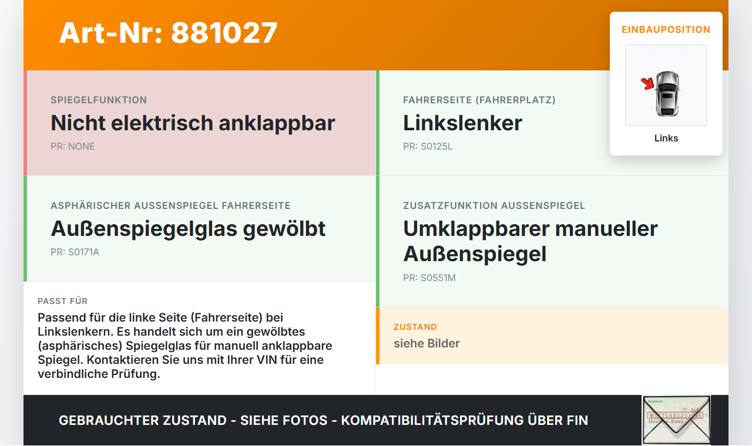The height and width of the screenshot is (446, 752).
Task: Click the 'PR: S0171A' code
Action: (x=75, y=252)
